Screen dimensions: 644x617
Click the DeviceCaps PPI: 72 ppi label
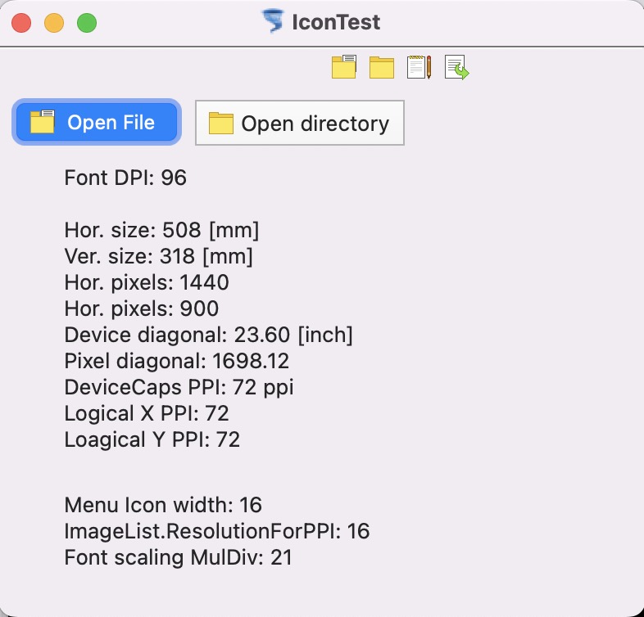pos(179,388)
